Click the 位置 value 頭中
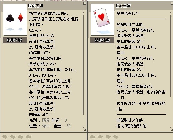173x140 pixels. click(x=46, y=126)
